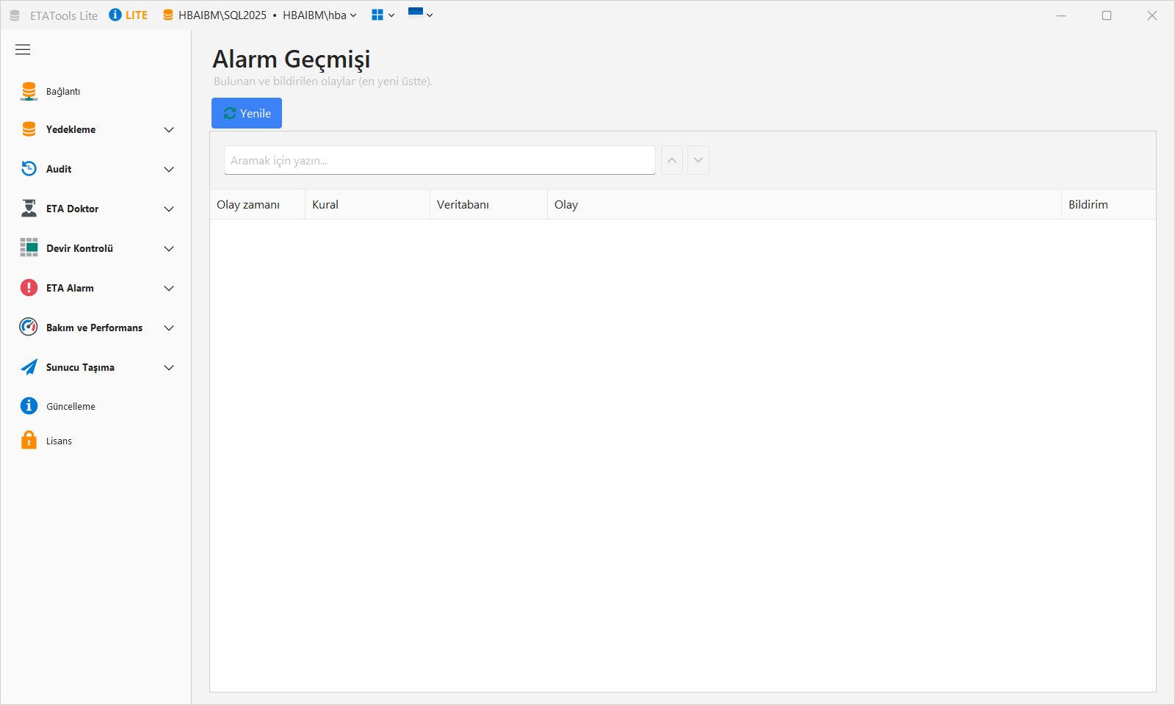
Task: Click the Yedekleme database icon
Action: (29, 129)
